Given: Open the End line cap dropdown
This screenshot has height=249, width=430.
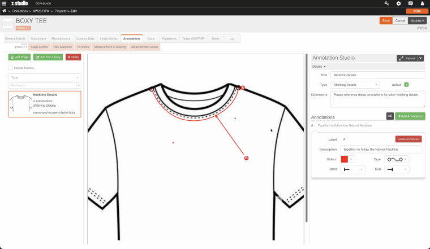Looking at the screenshot, I should [x=397, y=169].
